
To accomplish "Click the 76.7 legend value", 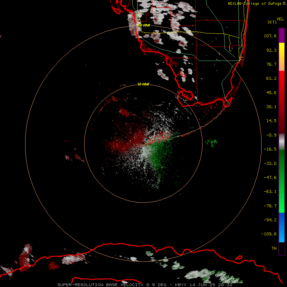I will 271,64.
